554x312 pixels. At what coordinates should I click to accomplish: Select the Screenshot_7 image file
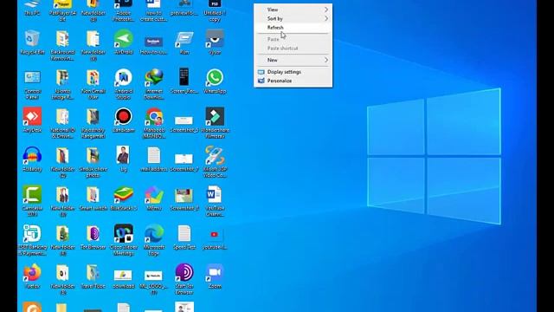point(184,162)
